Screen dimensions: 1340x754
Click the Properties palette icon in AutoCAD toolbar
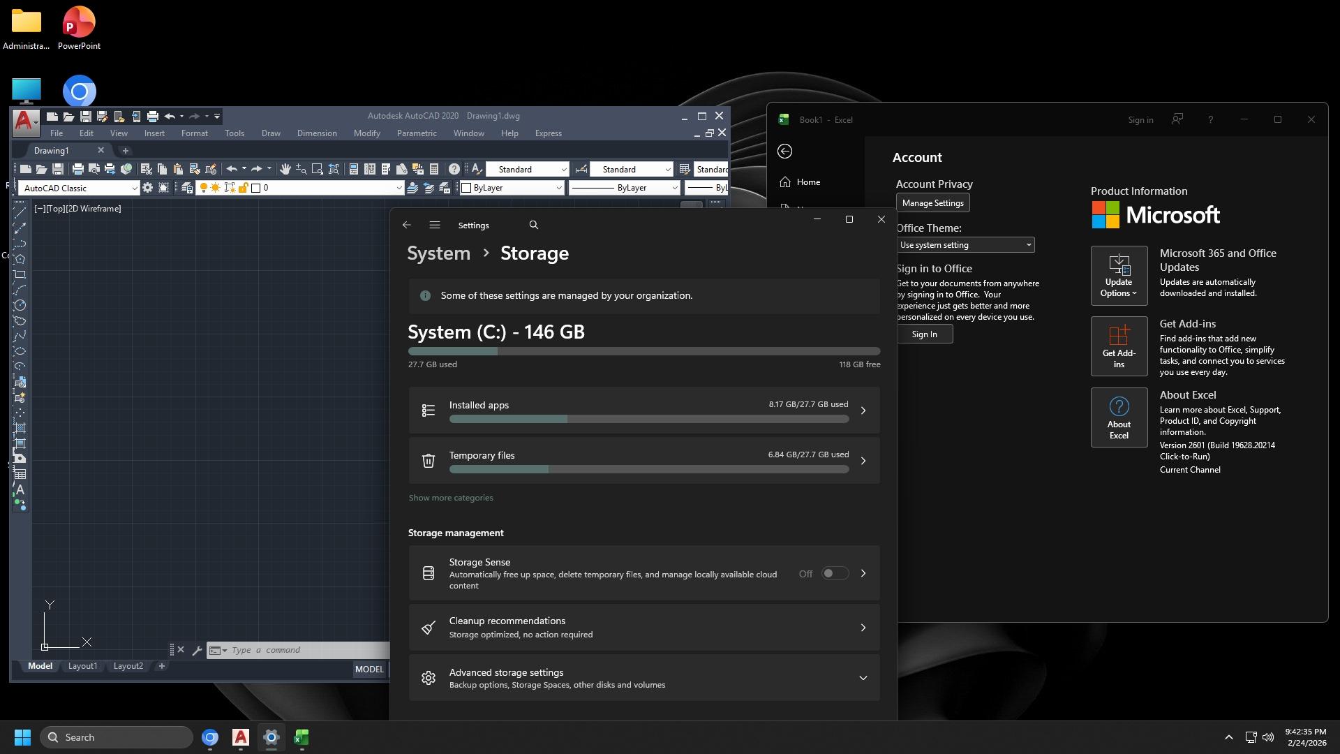pos(353,169)
